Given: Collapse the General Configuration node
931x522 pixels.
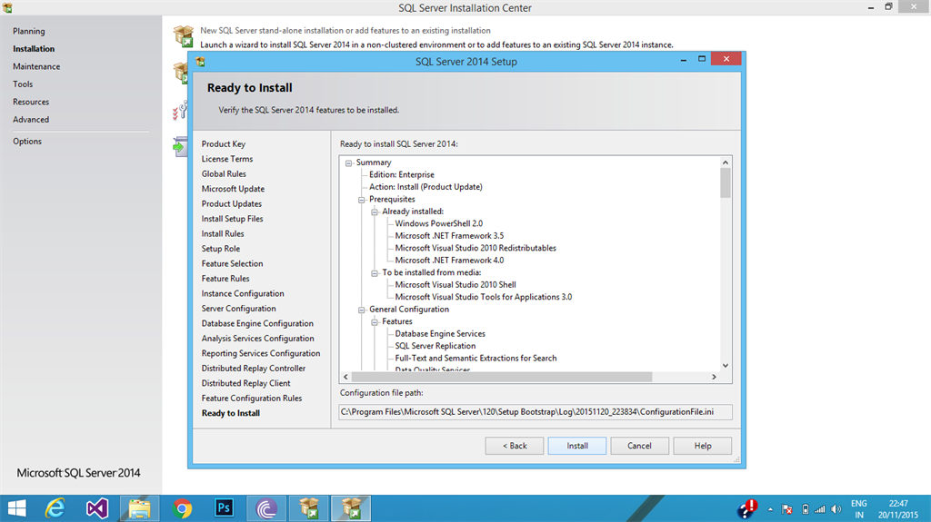Looking at the screenshot, I should (362, 310).
